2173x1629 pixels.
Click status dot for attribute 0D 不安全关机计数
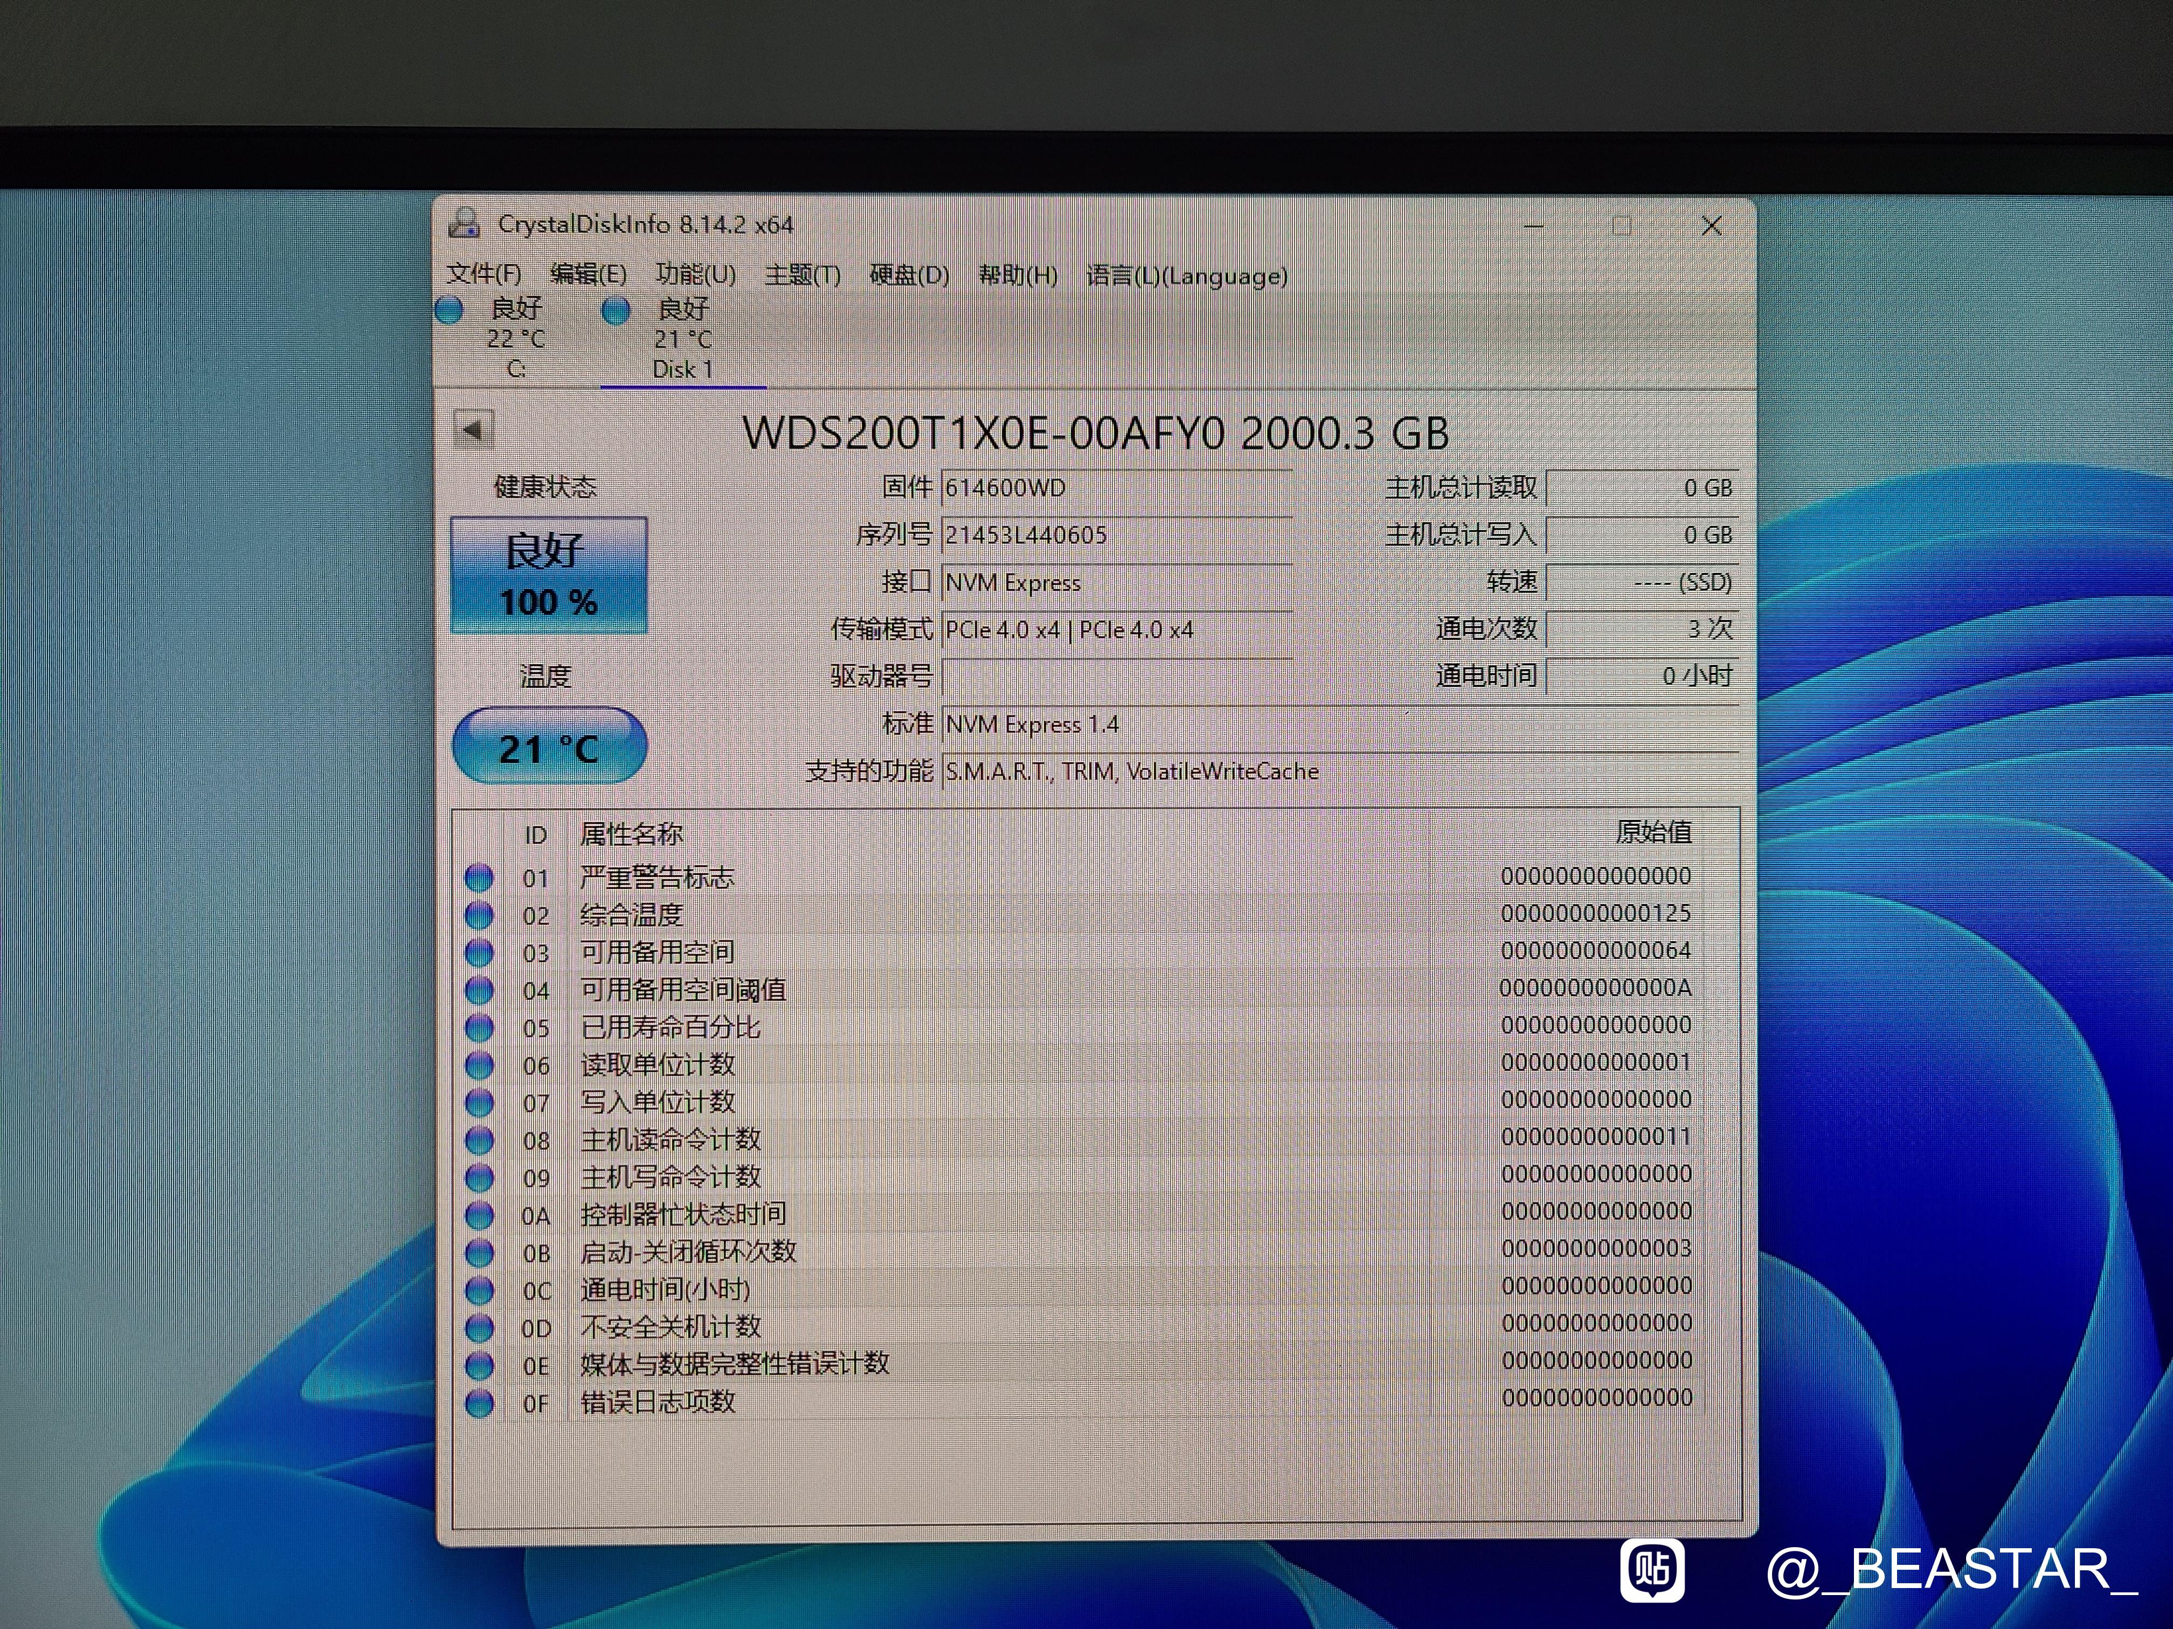[479, 1327]
